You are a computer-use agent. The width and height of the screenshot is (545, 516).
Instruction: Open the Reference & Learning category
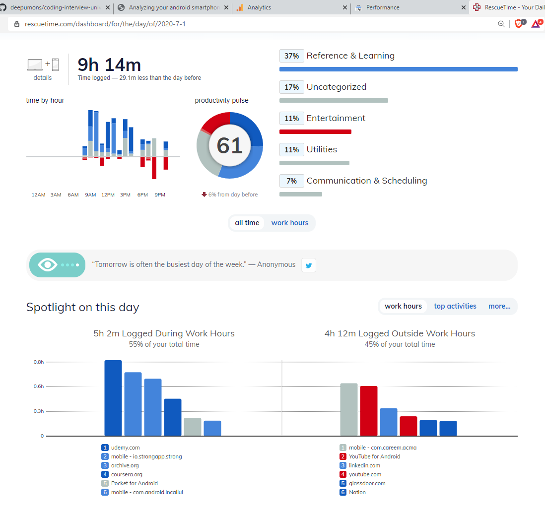350,56
